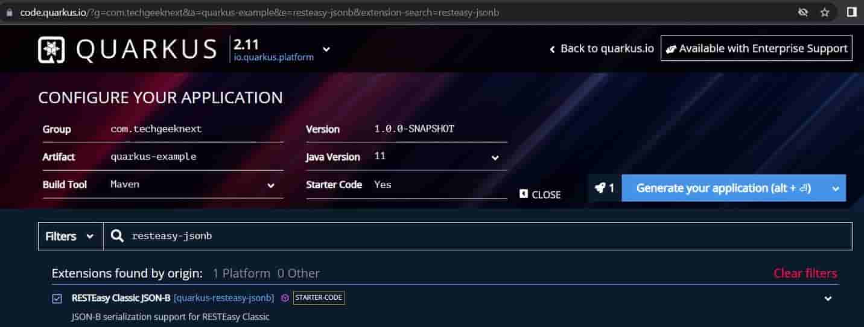Image resolution: width=864 pixels, height=327 pixels.
Task: Click Clear filters link
Action: [x=805, y=273]
